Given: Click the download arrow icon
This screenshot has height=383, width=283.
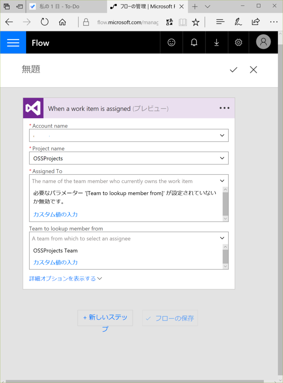Looking at the screenshot, I should tap(216, 43).
